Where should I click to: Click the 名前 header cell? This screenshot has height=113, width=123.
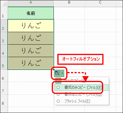31,13
